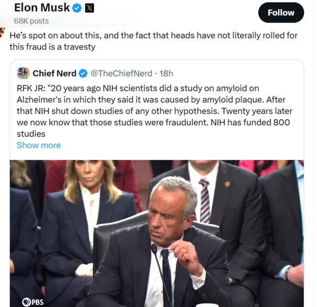The width and height of the screenshot is (317, 307).
Task: Click the Follow button
Action: click(281, 12)
